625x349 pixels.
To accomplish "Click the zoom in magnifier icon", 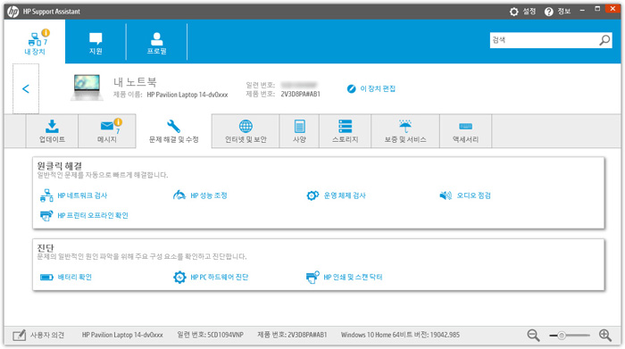I will point(605,336).
